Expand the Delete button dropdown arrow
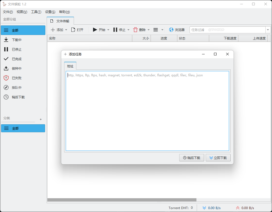Image resolution: width=272 pixels, height=212 pixels. [x=148, y=30]
